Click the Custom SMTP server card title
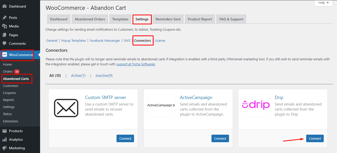 pyautogui.click(x=105, y=97)
